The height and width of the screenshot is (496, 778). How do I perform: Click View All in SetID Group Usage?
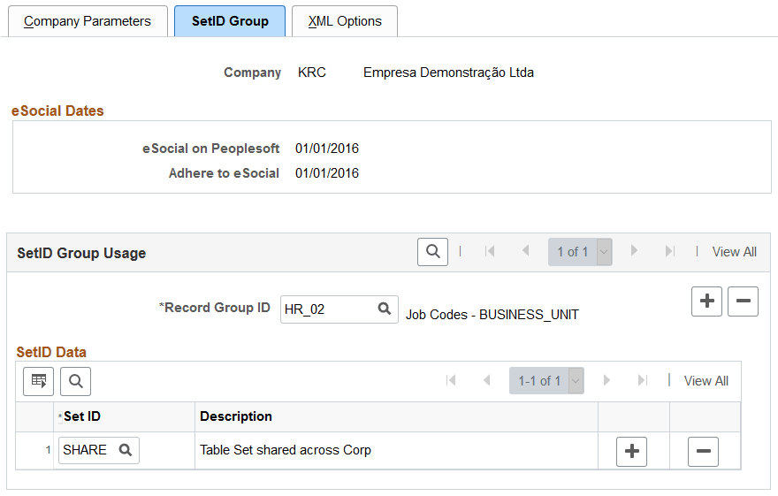[734, 252]
